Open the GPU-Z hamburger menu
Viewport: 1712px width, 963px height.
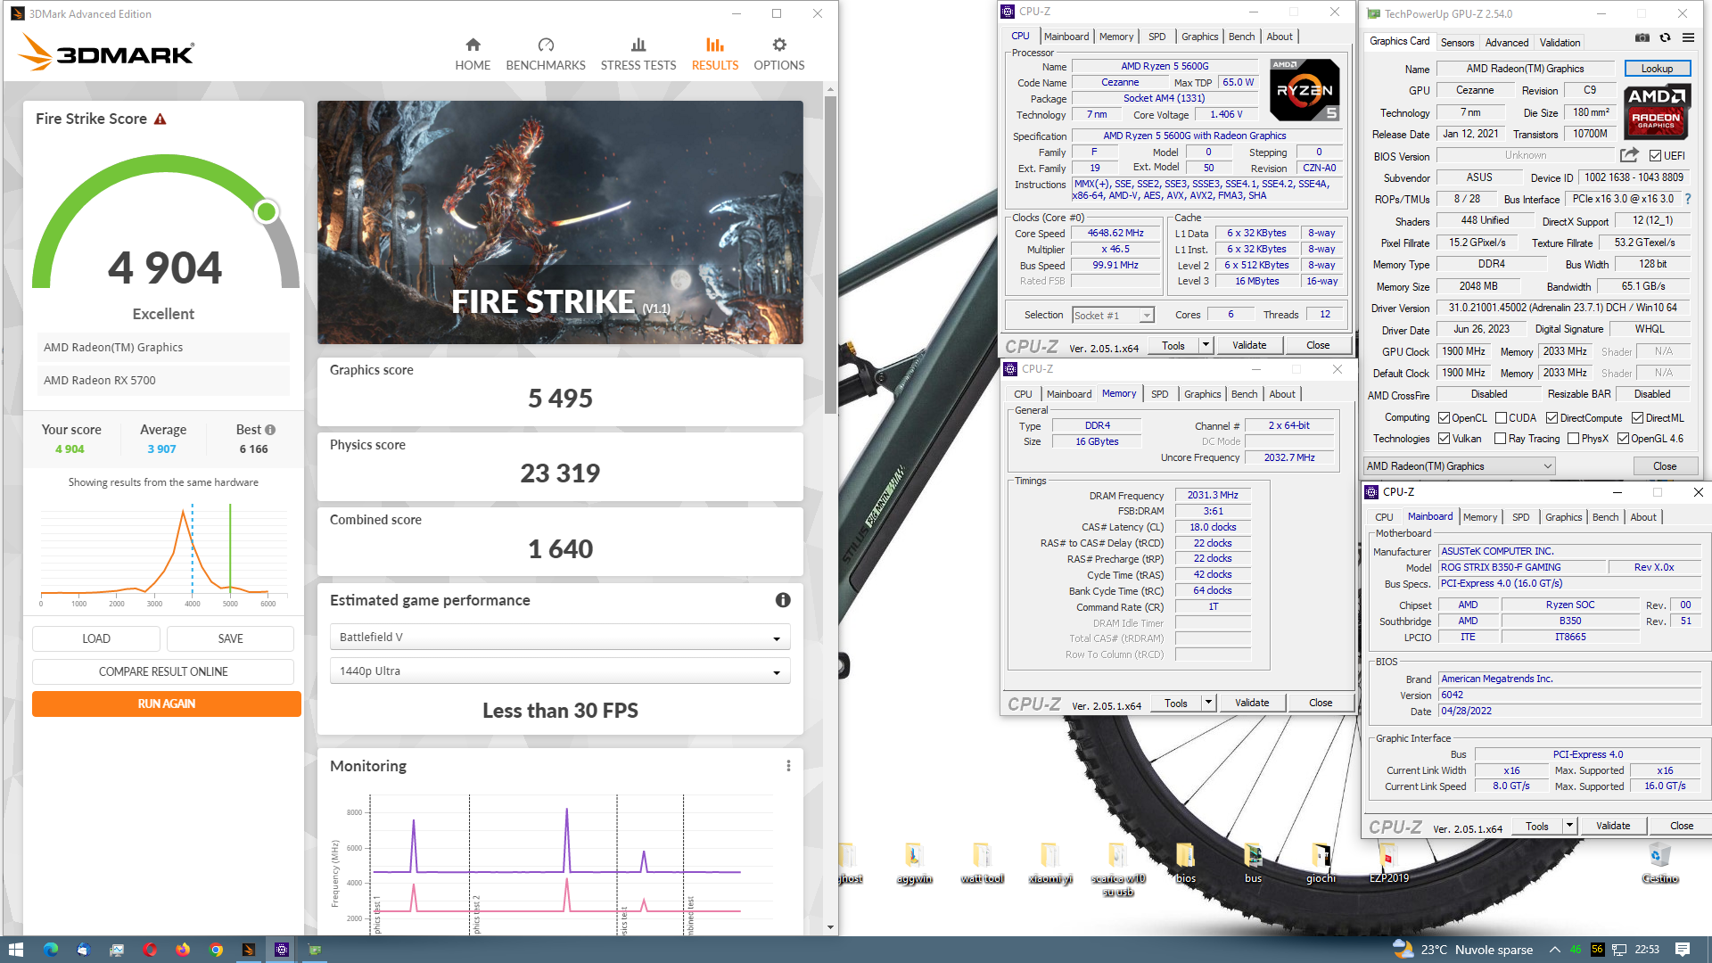pyautogui.click(x=1688, y=37)
